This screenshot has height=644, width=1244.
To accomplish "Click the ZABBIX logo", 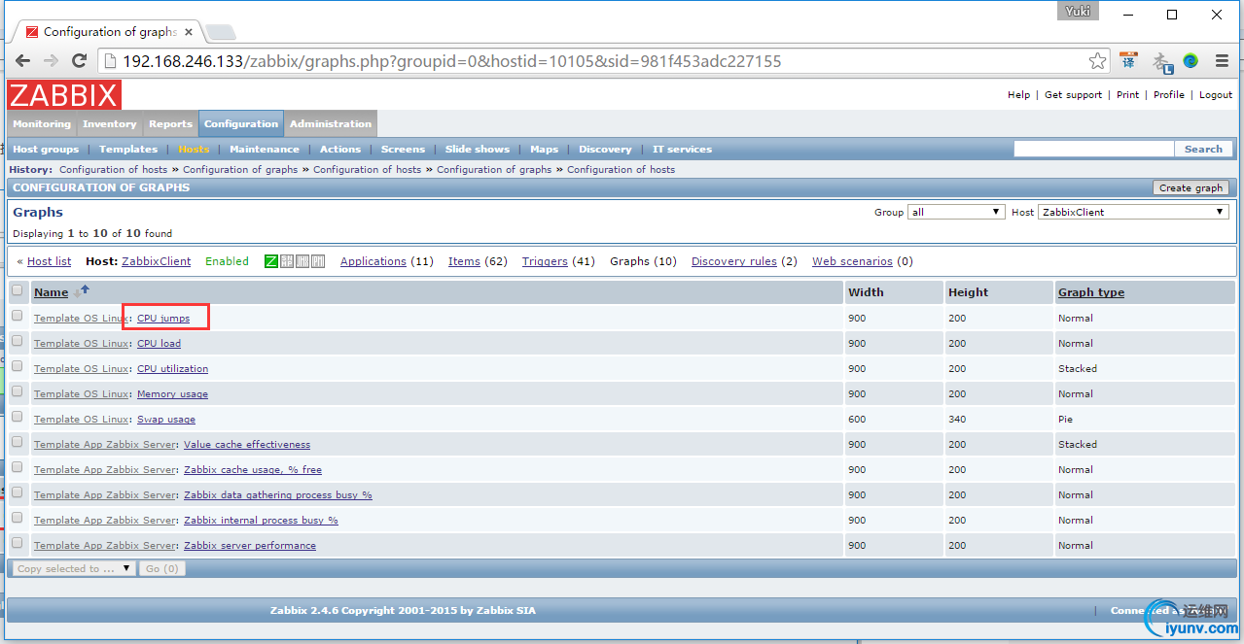I will click(x=64, y=95).
